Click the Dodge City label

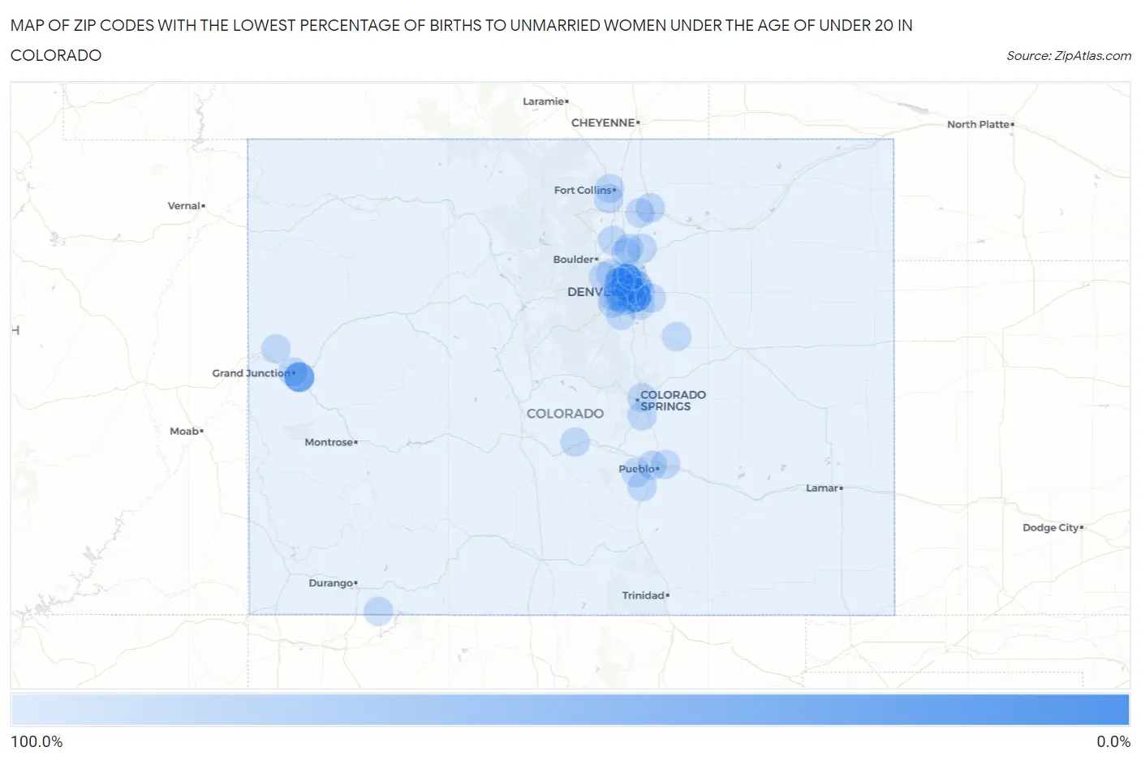click(x=1053, y=527)
